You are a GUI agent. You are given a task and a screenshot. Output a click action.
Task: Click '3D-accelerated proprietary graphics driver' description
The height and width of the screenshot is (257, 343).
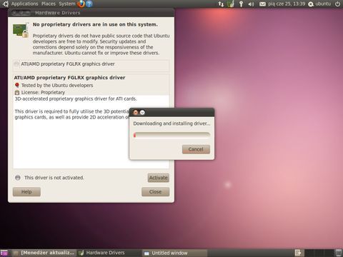76,99
